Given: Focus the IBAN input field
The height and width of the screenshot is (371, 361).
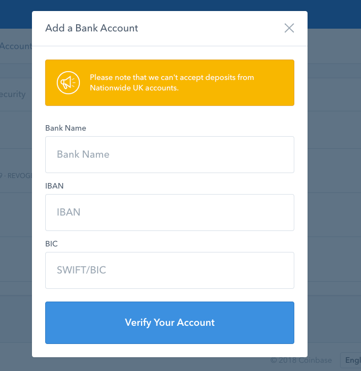Looking at the screenshot, I should tap(170, 212).
